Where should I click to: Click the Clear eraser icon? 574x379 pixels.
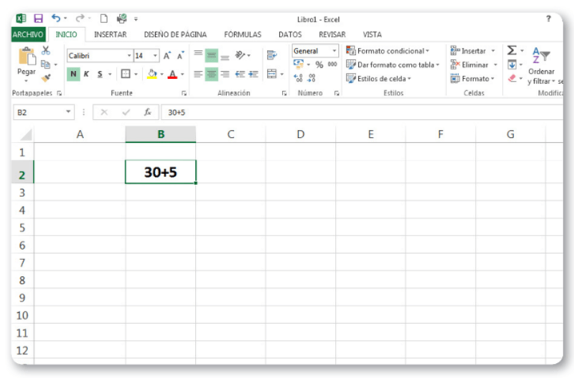tap(512, 78)
